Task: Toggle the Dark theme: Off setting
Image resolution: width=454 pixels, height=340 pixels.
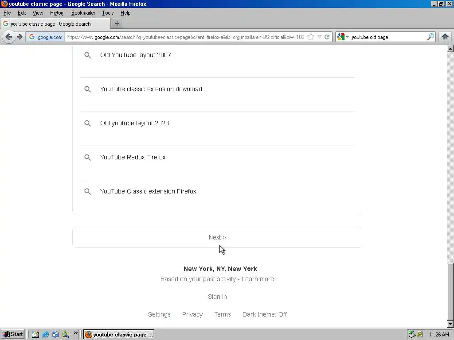Action: [264, 314]
